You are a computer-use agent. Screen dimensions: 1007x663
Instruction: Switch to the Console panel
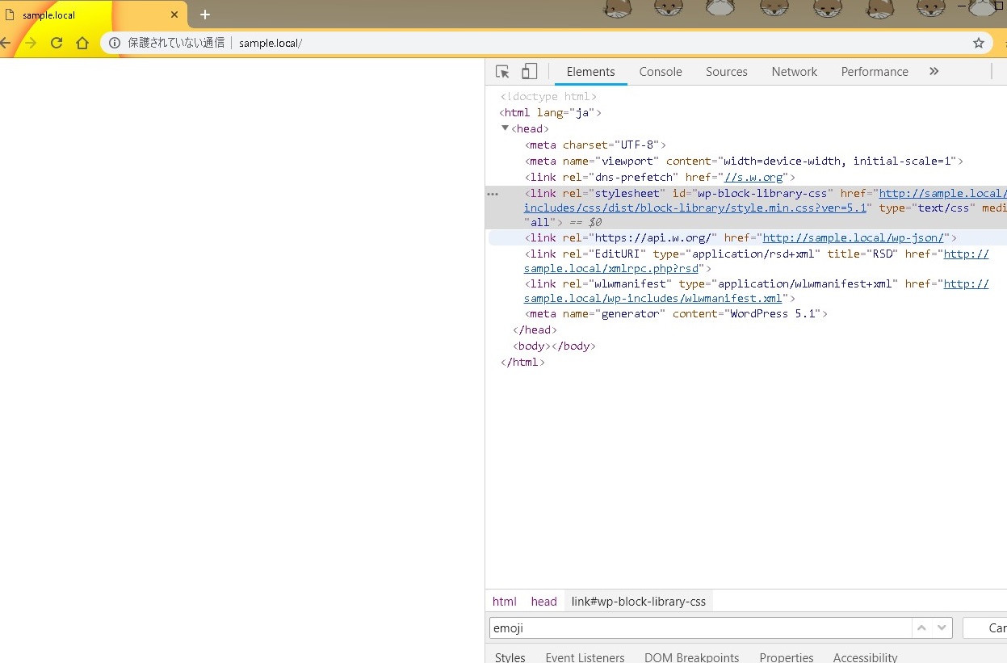click(x=660, y=72)
